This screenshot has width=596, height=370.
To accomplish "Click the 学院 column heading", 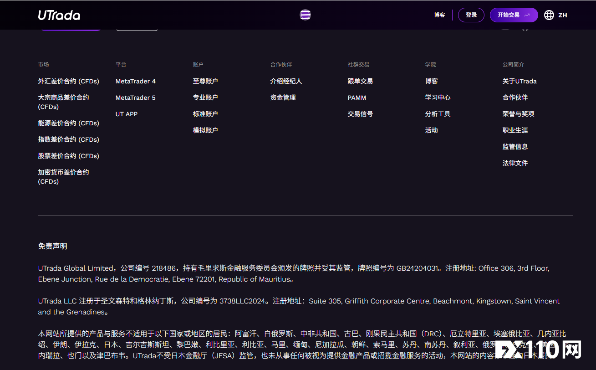I will point(431,65).
